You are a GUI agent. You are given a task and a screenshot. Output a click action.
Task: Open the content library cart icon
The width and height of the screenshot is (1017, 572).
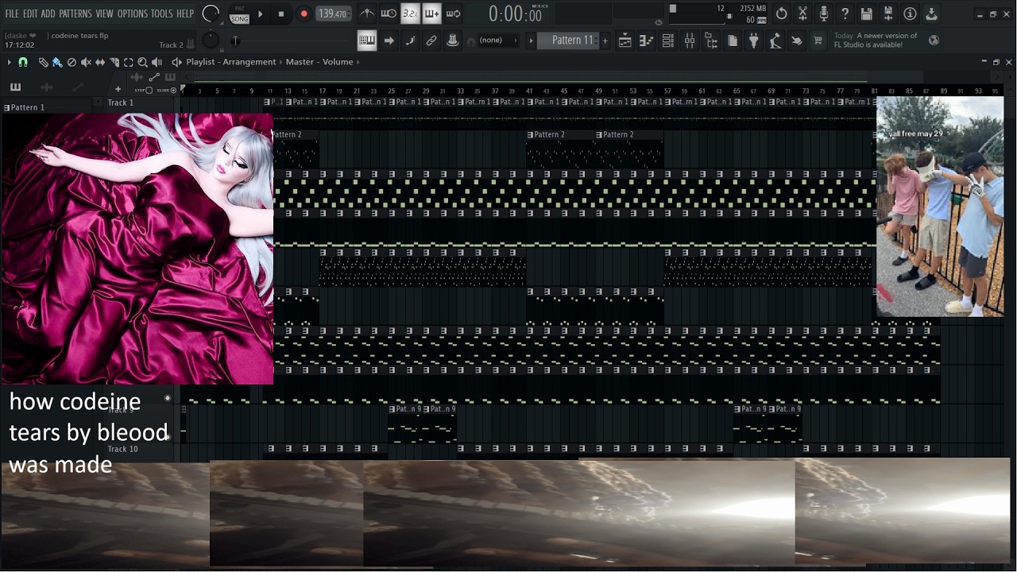coord(818,41)
